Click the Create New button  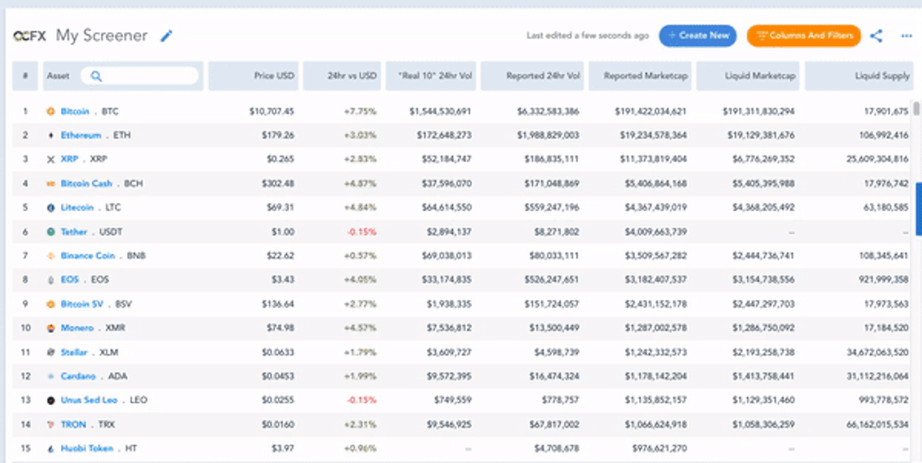pyautogui.click(x=698, y=36)
